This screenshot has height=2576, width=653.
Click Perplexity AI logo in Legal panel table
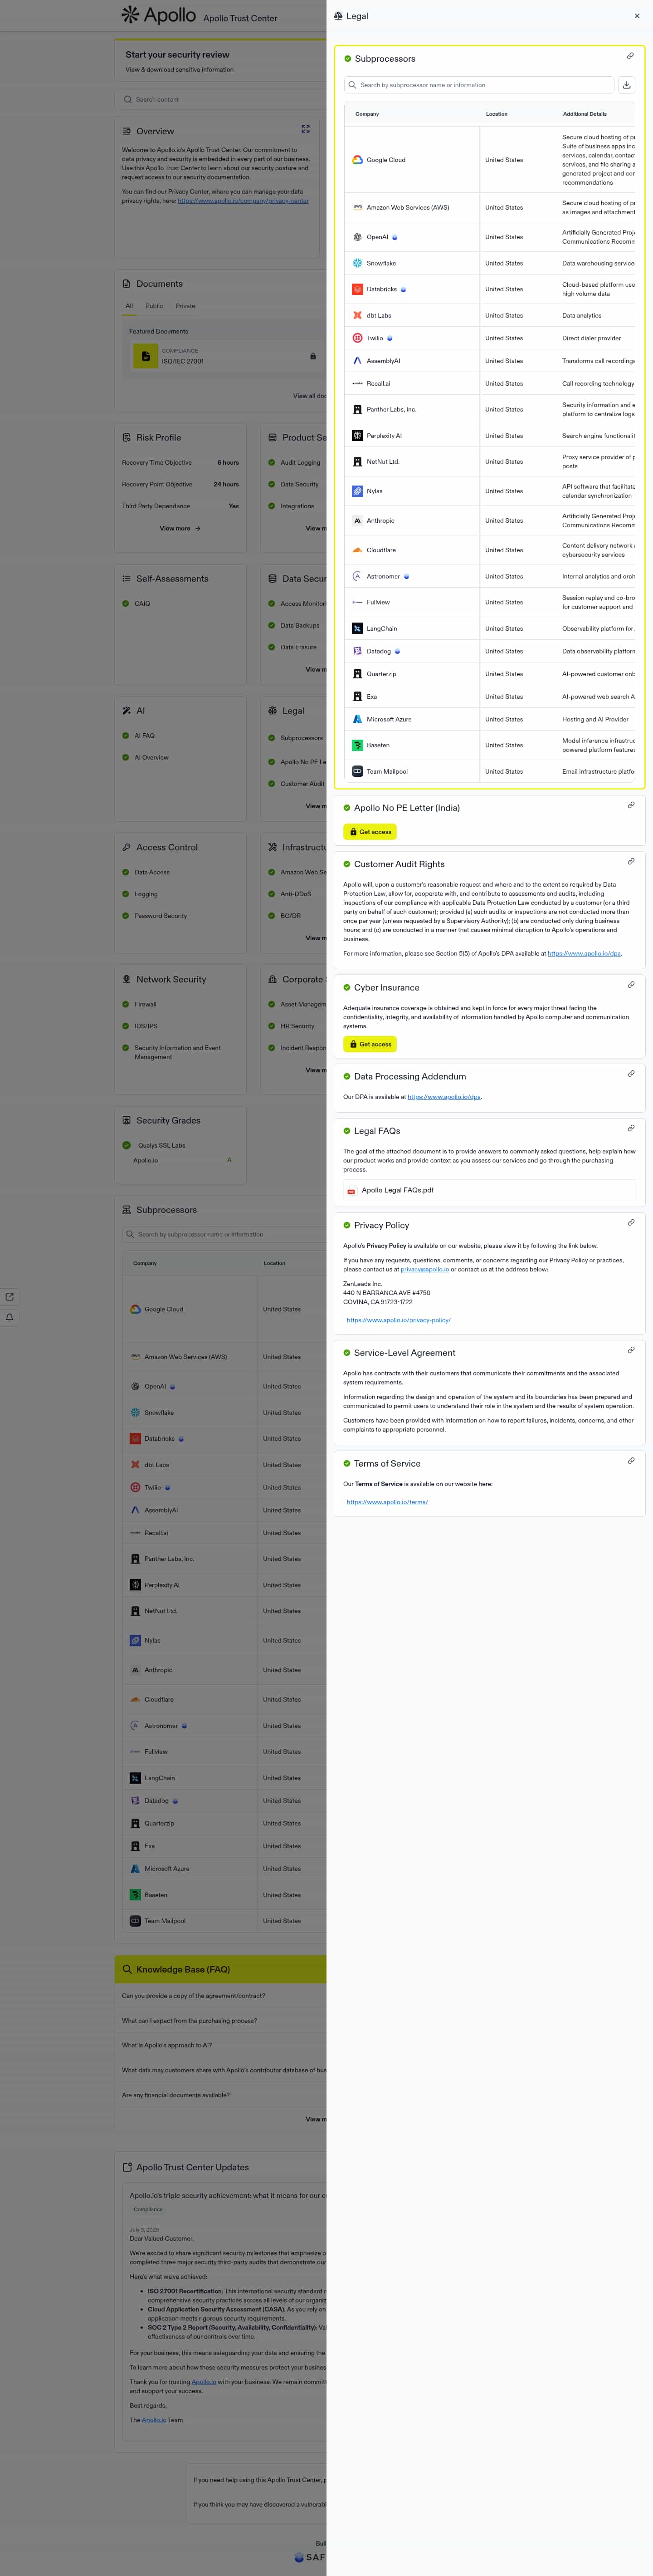pyautogui.click(x=357, y=436)
